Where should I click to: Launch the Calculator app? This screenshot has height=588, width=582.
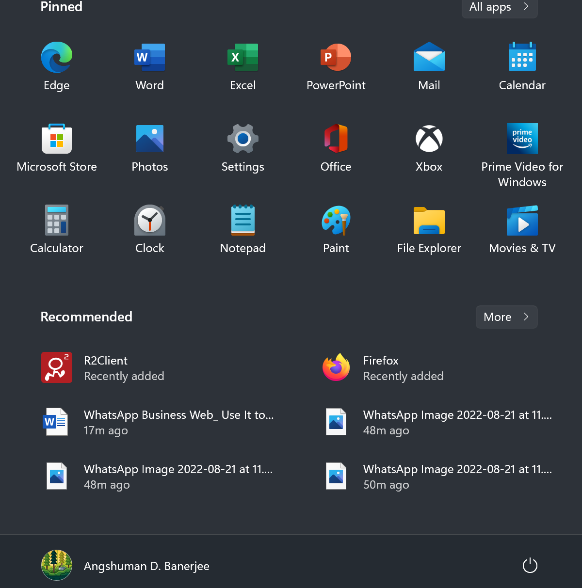click(57, 220)
